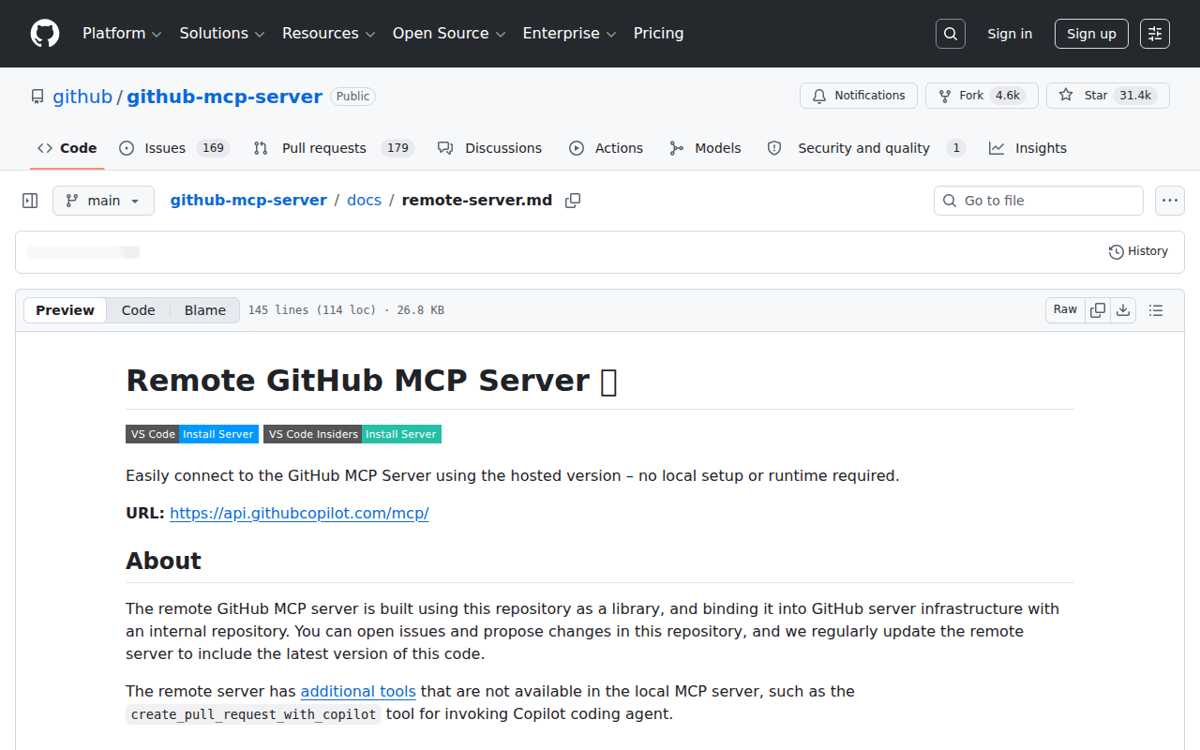Open the Models tab
Screen dimensions: 1200x750
tap(705, 148)
